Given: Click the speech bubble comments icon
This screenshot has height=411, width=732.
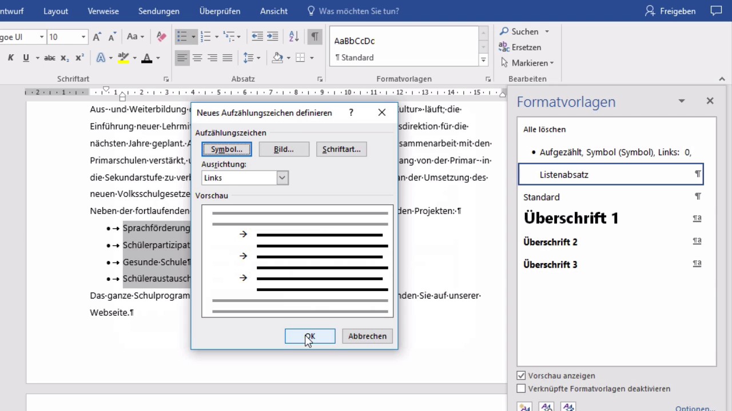Looking at the screenshot, I should point(716,11).
